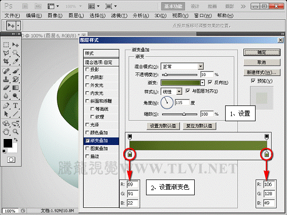Launch Mini Bridge from application bar
The height and width of the screenshot is (215, 287).
(x=38, y=6)
